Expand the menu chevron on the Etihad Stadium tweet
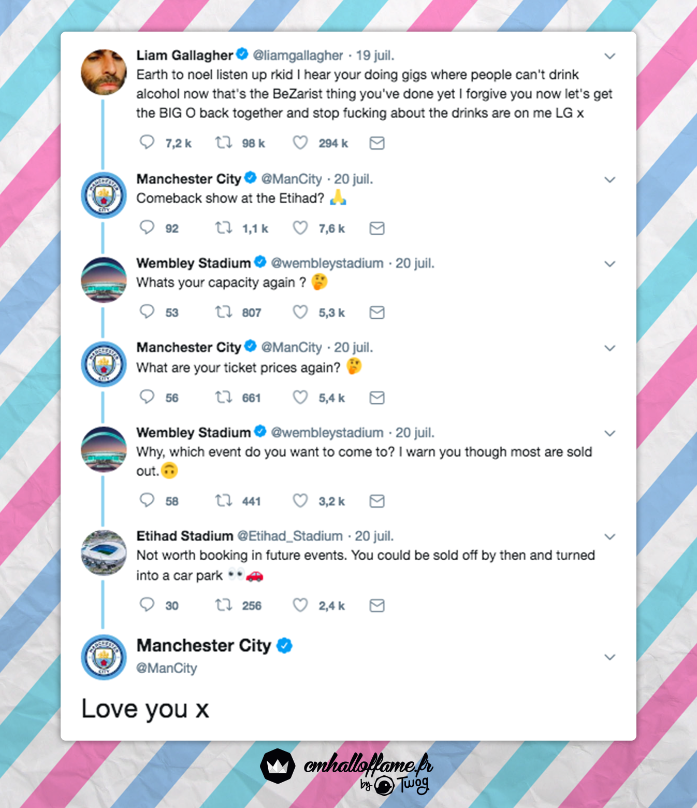The width and height of the screenshot is (697, 808). 610,536
